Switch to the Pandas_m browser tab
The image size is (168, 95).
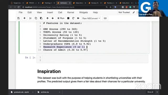(111, 3)
